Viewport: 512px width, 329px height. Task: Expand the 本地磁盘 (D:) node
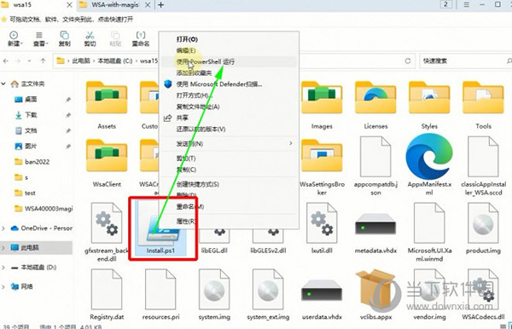click(3, 268)
